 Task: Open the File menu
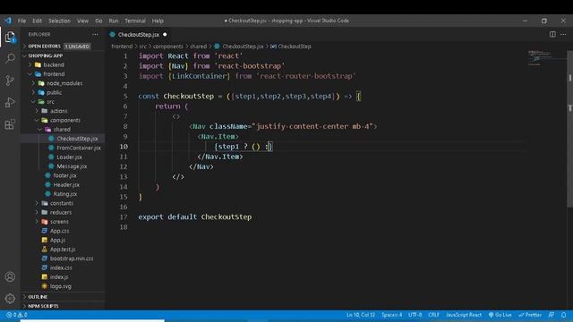(21, 21)
